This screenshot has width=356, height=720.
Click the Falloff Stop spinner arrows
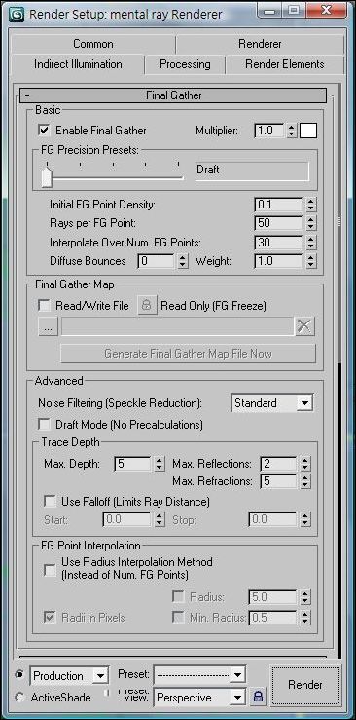pyautogui.click(x=305, y=520)
